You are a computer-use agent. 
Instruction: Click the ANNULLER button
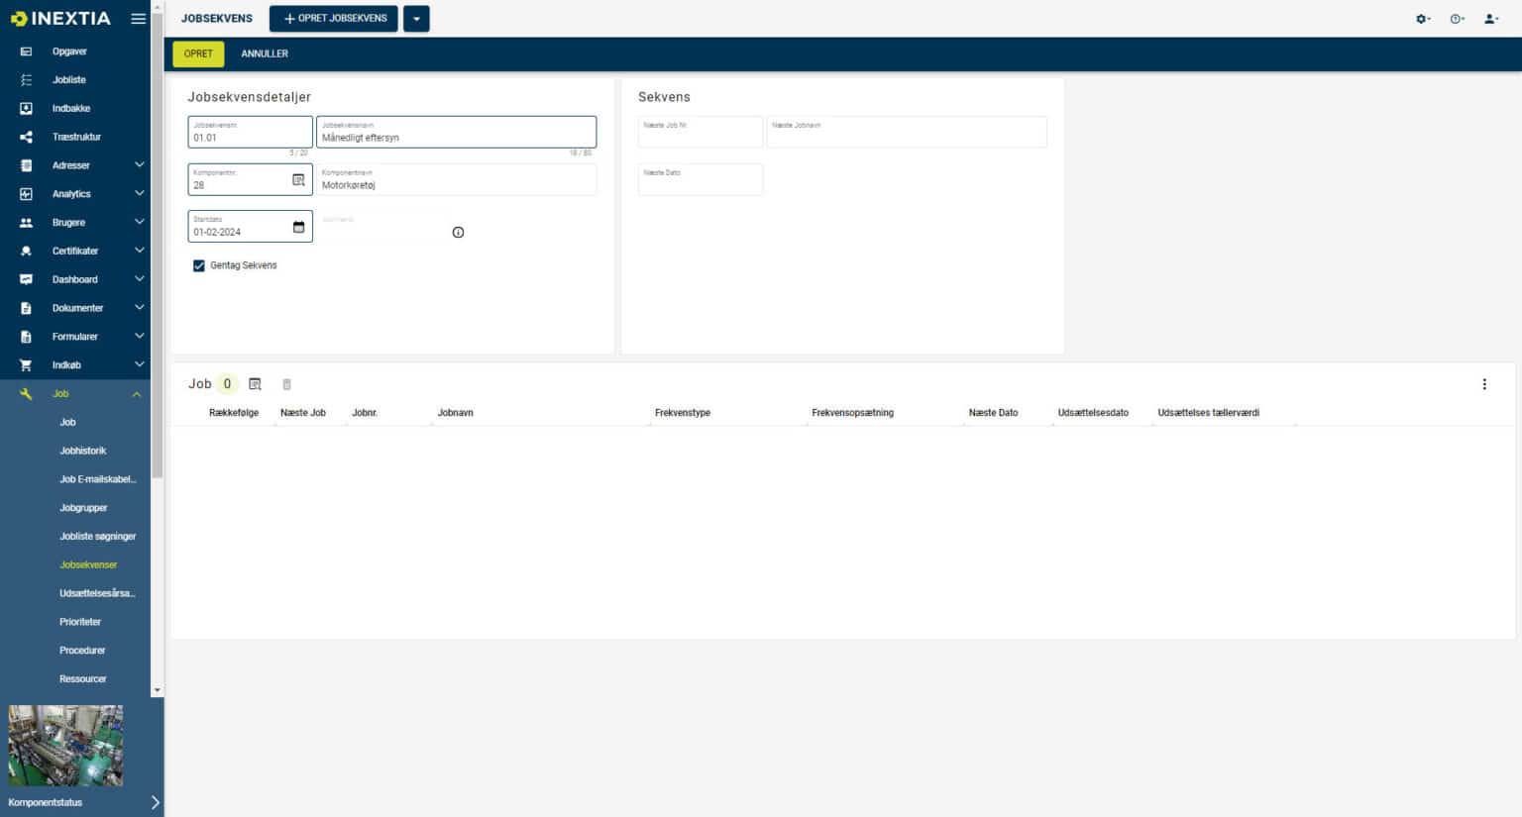pyautogui.click(x=265, y=53)
